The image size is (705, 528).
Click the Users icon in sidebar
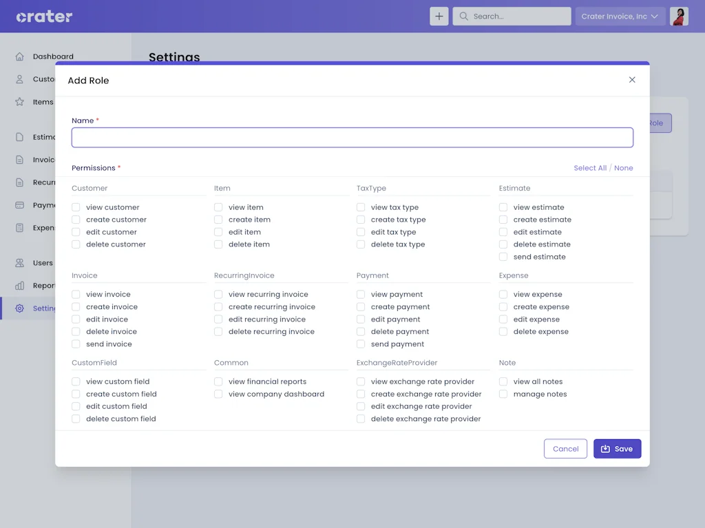tap(19, 263)
